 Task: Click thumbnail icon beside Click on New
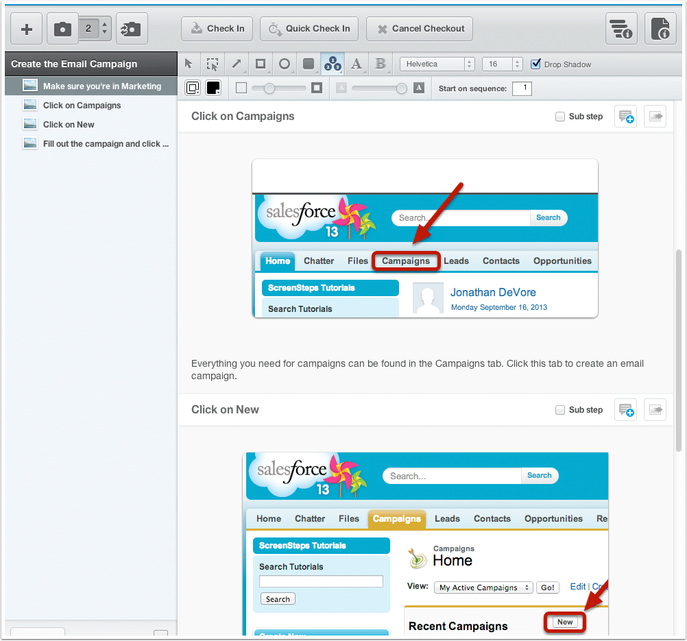coord(29,125)
